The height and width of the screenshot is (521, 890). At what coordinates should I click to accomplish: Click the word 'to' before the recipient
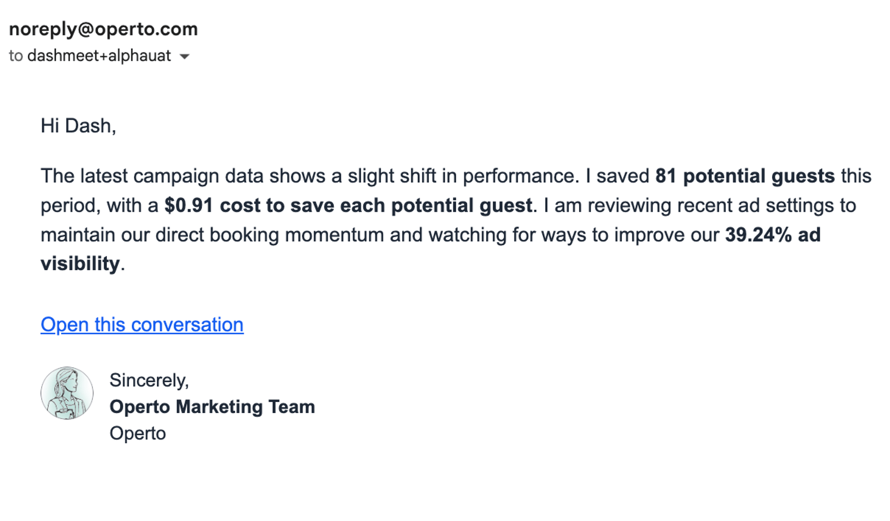(x=16, y=56)
